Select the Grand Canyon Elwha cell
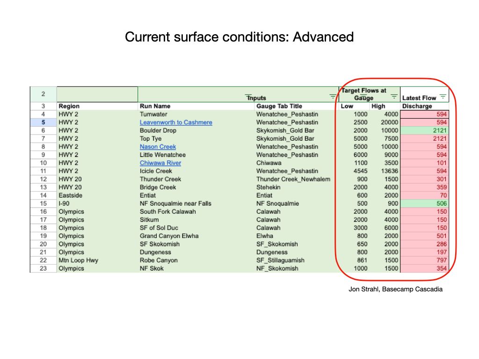This screenshot has height=359, width=479. point(196,236)
